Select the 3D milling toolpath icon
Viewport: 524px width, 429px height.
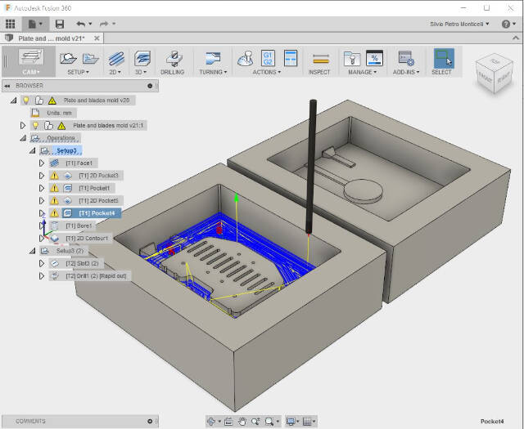(x=142, y=58)
